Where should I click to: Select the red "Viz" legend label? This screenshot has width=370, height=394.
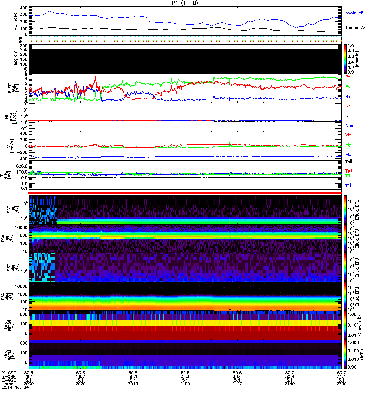[x=348, y=135]
